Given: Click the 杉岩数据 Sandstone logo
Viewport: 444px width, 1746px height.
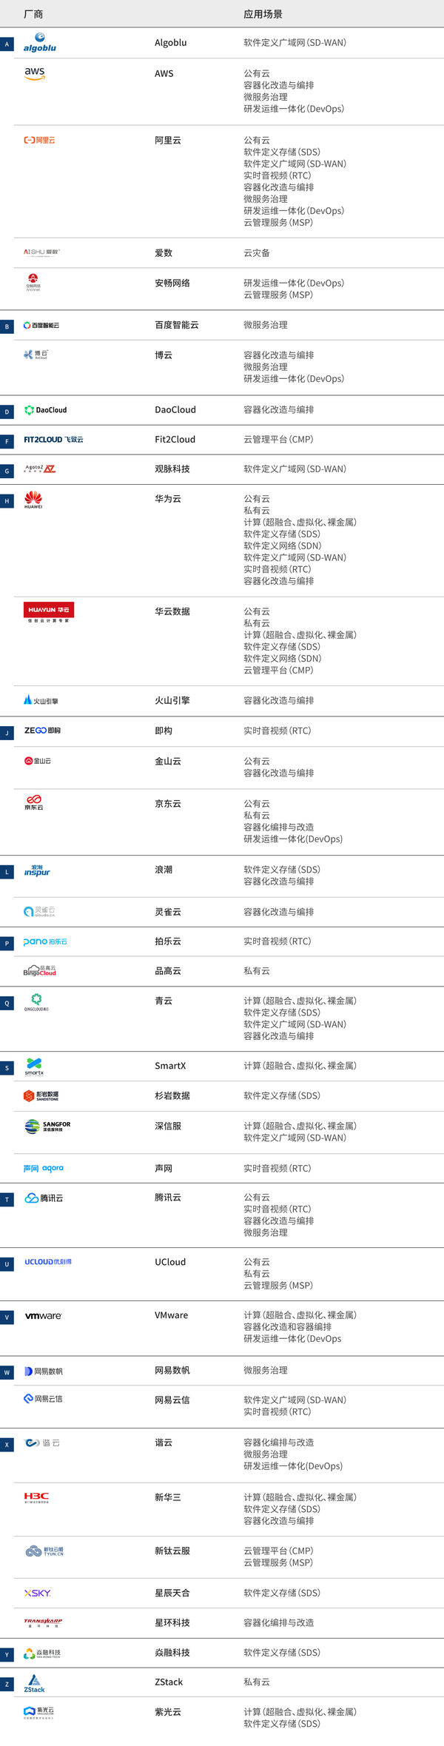Looking at the screenshot, I should 41,1096.
